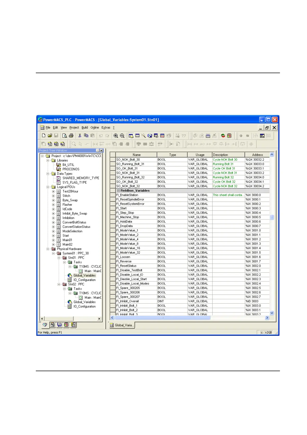Select SHARED_MEMORY_TYPE in the tree
The width and height of the screenshot is (307, 435).
click(81, 178)
